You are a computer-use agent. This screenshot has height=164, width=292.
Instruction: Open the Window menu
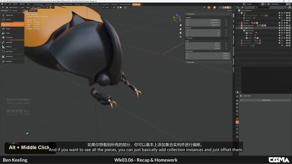(22, 4)
